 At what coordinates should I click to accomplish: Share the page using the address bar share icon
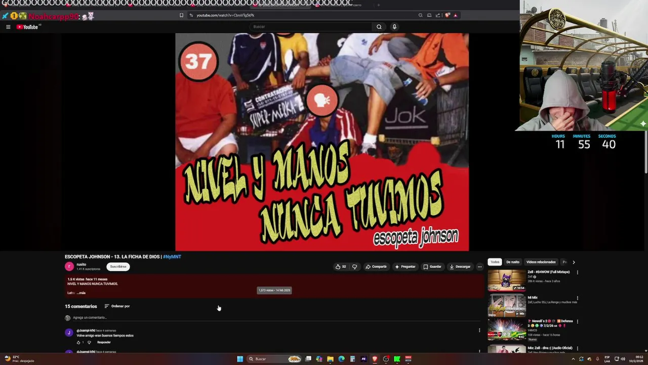pyautogui.click(x=438, y=15)
